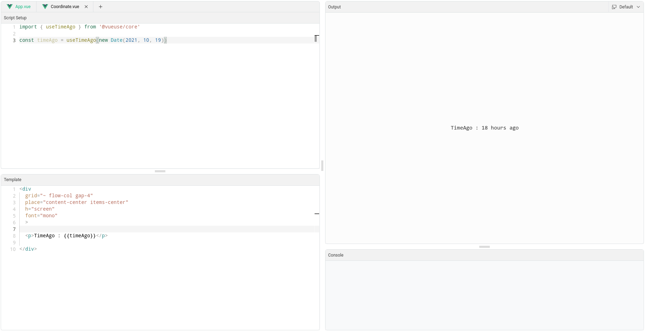This screenshot has width=645, height=331.
Task: Click the horizontal divider between Output and Console
Action: click(485, 247)
